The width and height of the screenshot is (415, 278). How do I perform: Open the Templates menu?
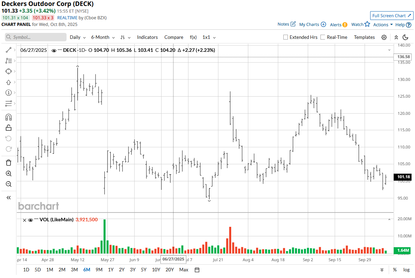point(364,37)
